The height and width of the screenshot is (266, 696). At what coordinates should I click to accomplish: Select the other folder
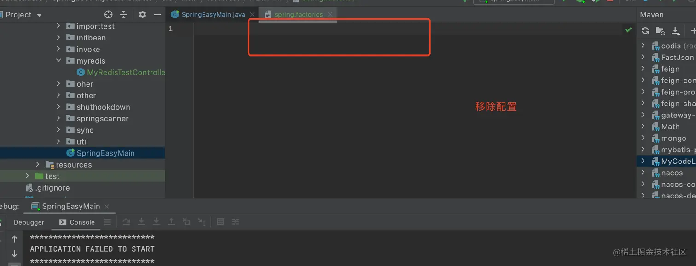(81, 95)
